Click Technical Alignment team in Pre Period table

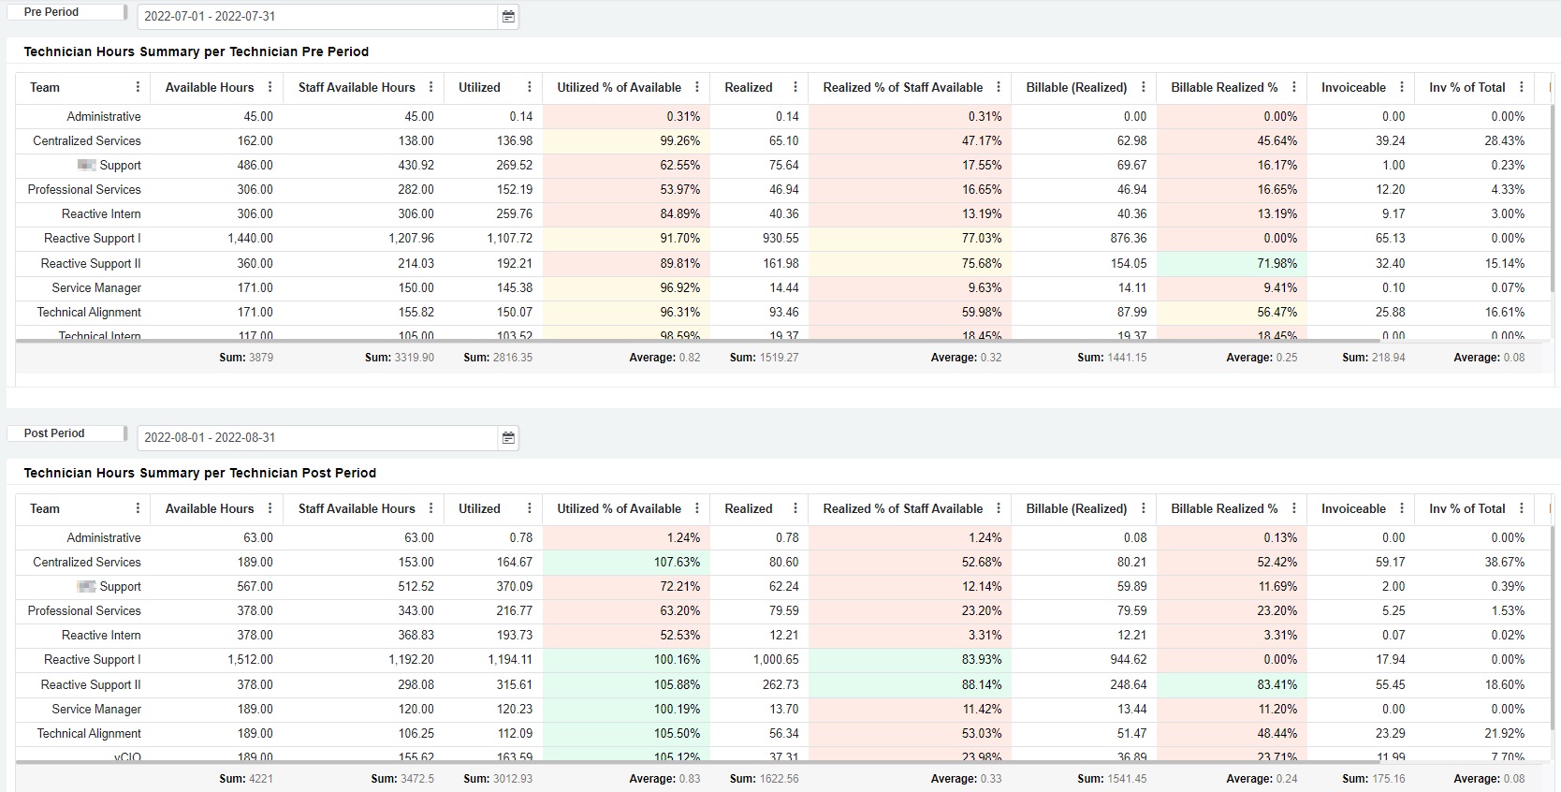pyautogui.click(x=89, y=312)
